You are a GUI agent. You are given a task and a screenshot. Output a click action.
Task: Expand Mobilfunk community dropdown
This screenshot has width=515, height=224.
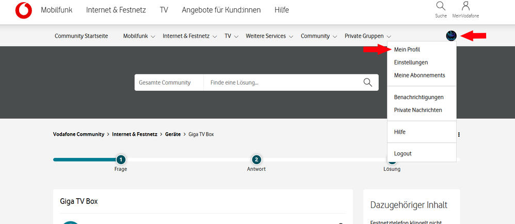pos(139,36)
